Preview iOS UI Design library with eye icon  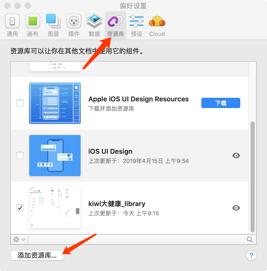(236, 156)
